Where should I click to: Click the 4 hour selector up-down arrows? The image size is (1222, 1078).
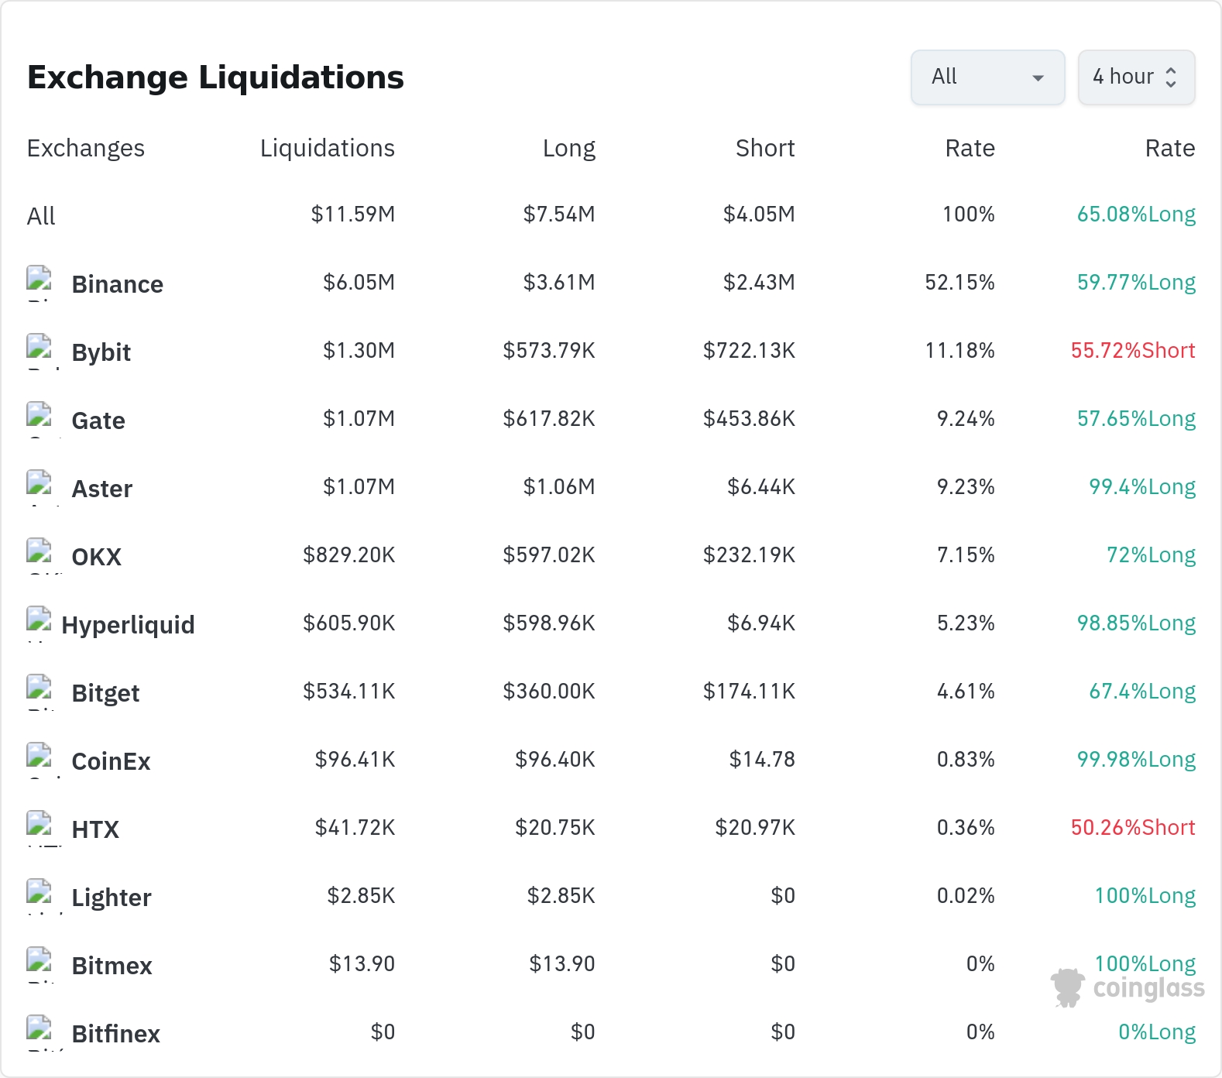(x=1171, y=77)
